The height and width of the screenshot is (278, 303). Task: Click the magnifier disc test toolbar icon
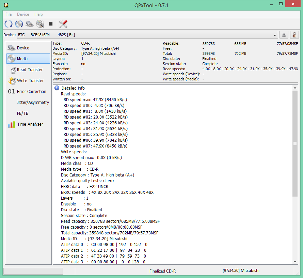[x=40, y=24]
